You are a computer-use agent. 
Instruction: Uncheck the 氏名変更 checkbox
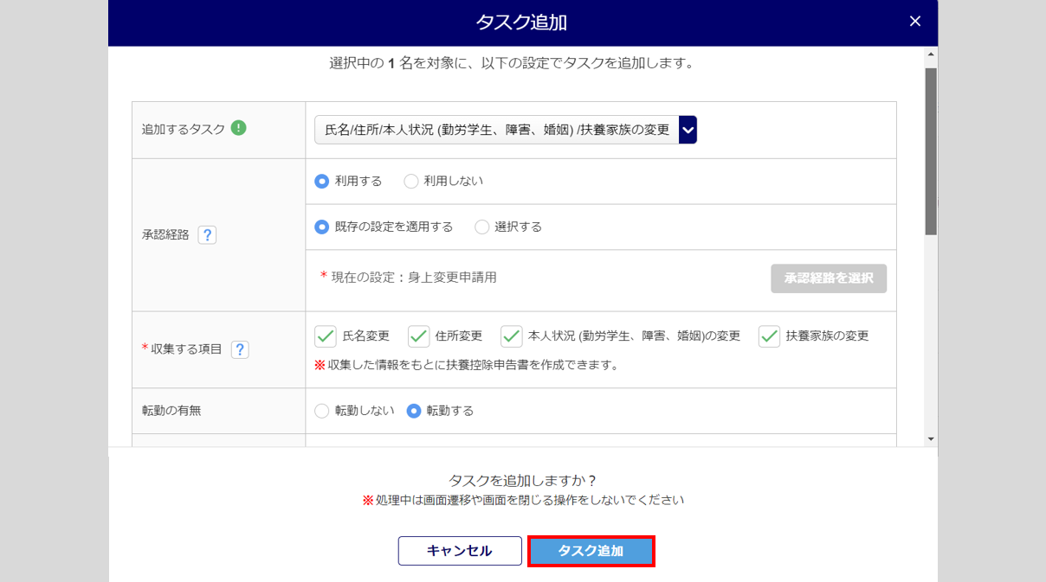tap(326, 336)
